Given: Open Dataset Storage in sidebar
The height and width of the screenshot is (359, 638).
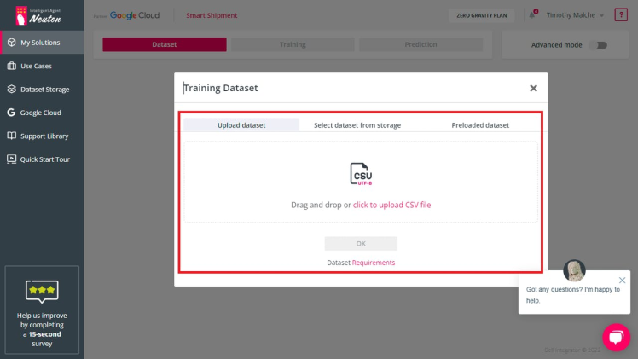Looking at the screenshot, I should (42, 89).
